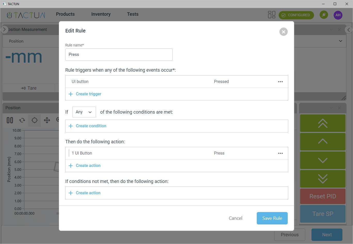Open the Any conditions dropdown
The width and height of the screenshot is (353, 244).
84,112
